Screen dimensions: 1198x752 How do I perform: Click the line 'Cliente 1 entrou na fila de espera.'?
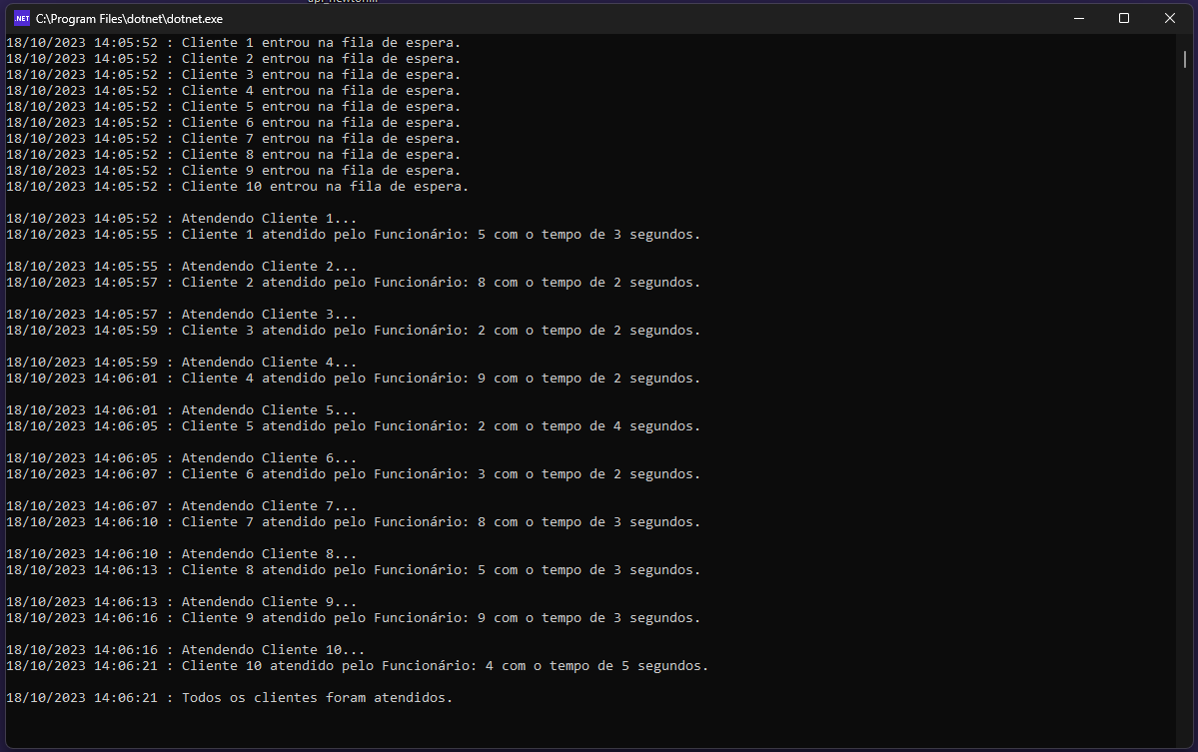(x=234, y=43)
